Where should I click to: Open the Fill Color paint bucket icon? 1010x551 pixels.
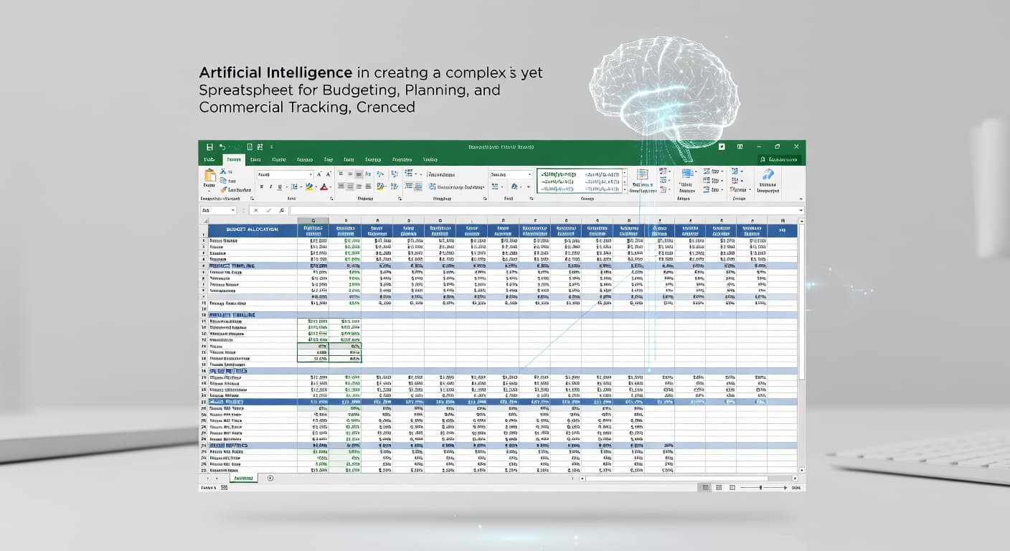coord(309,187)
